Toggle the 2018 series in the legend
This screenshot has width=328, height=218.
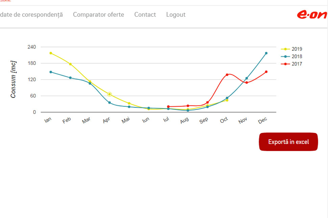(x=291, y=56)
